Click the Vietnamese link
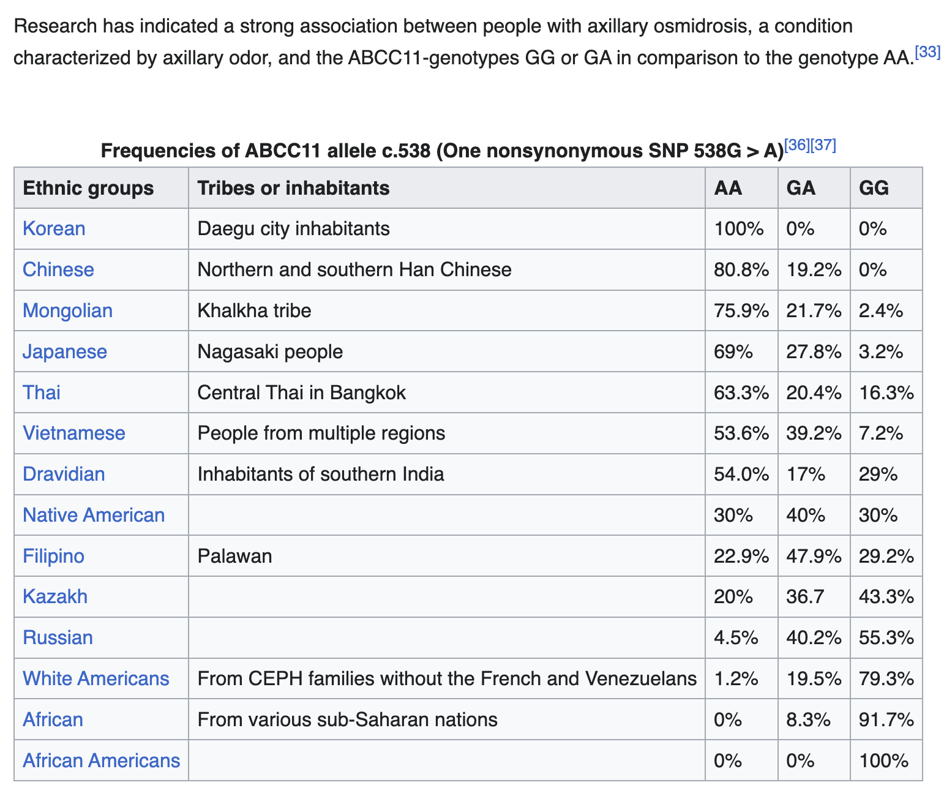This screenshot has height=796, width=944. pyautogui.click(x=73, y=433)
